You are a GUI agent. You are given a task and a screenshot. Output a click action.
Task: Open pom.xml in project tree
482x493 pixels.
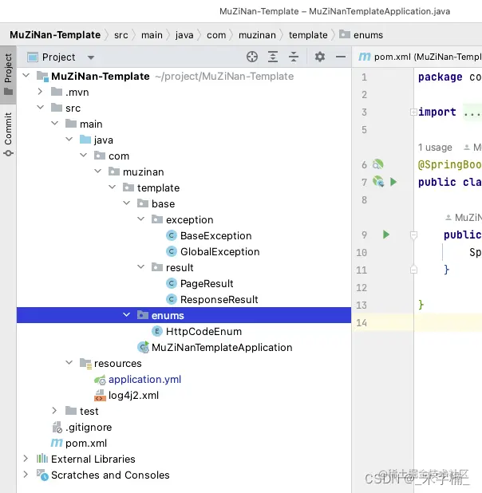pos(86,443)
